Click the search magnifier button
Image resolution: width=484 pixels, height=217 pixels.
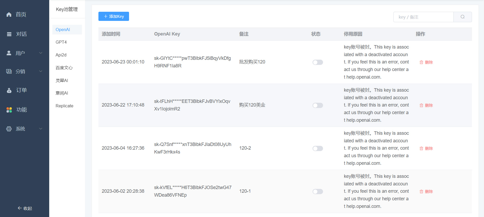point(463,17)
